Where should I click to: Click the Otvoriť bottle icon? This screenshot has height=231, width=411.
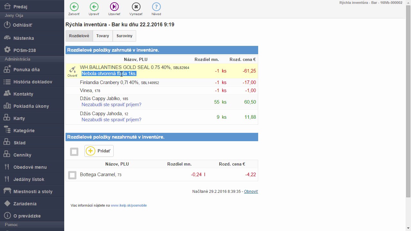[72, 70]
